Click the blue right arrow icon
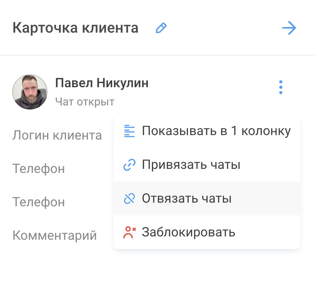This screenshot has width=315, height=288. [289, 28]
